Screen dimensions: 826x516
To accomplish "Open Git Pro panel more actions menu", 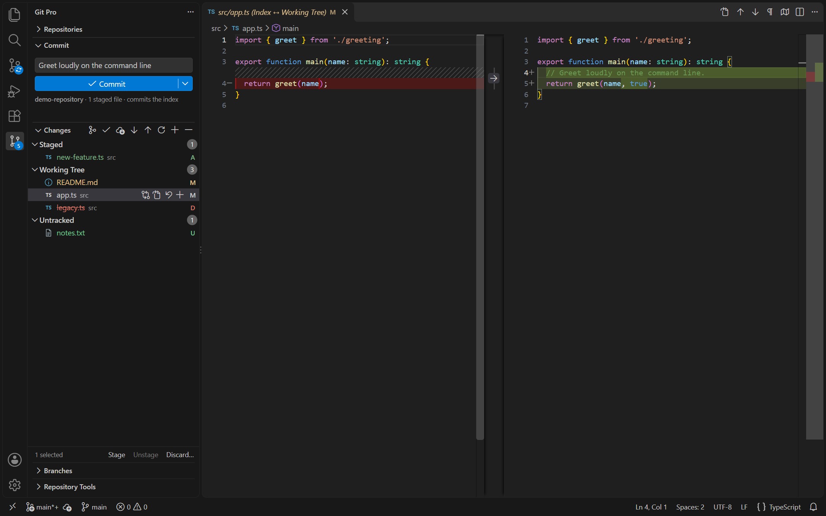I will (x=190, y=12).
